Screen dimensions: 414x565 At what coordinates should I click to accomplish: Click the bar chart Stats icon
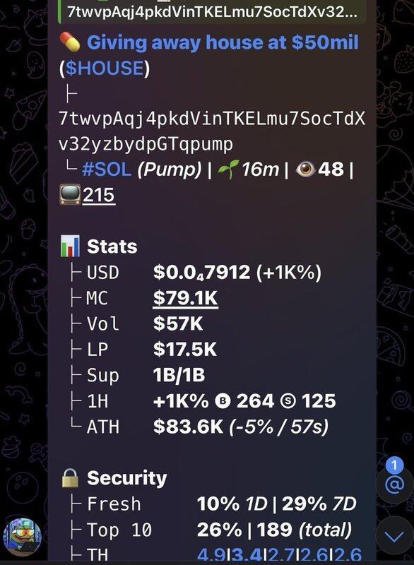point(70,246)
